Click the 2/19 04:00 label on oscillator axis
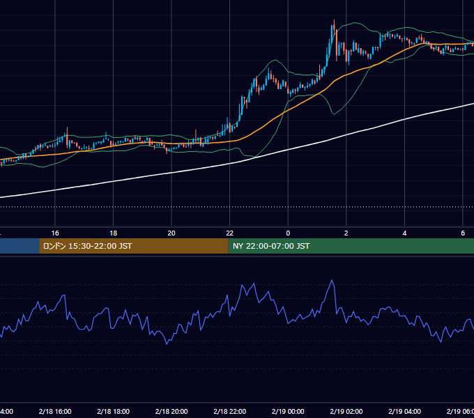The image size is (474, 418). click(x=404, y=411)
